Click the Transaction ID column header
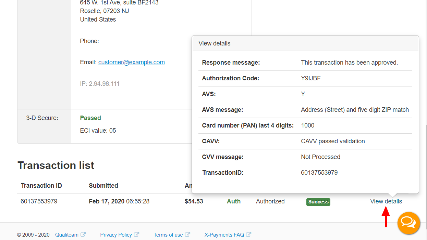This screenshot has width=427, height=240. (x=41, y=186)
